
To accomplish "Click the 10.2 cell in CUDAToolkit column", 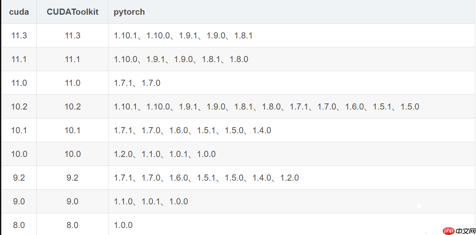I will click(x=72, y=107).
